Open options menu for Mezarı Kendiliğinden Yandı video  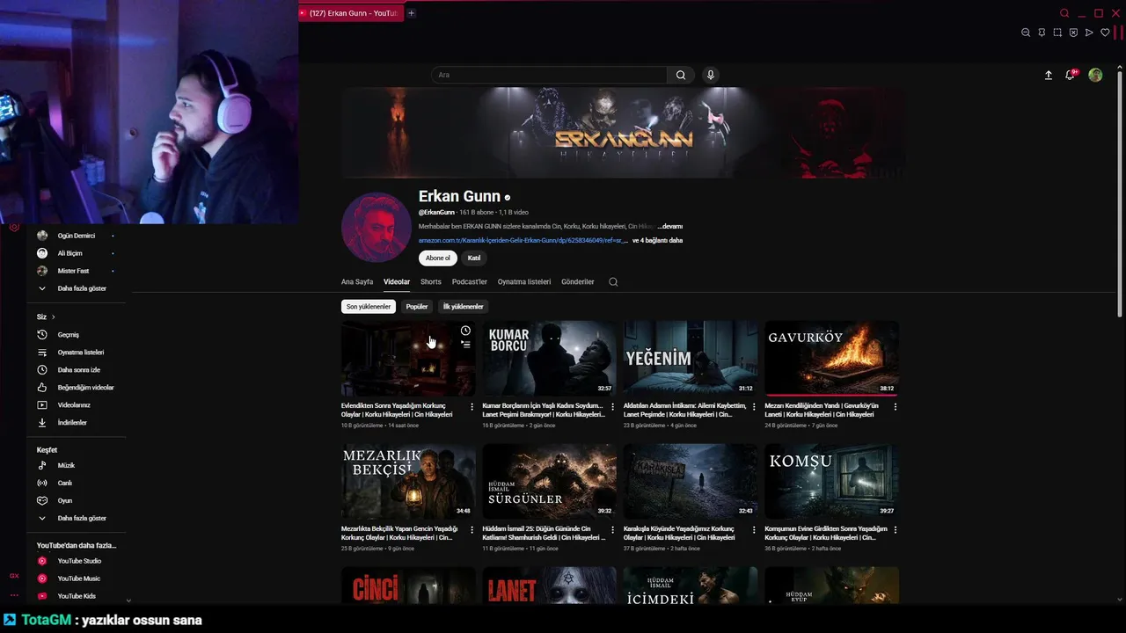click(896, 407)
